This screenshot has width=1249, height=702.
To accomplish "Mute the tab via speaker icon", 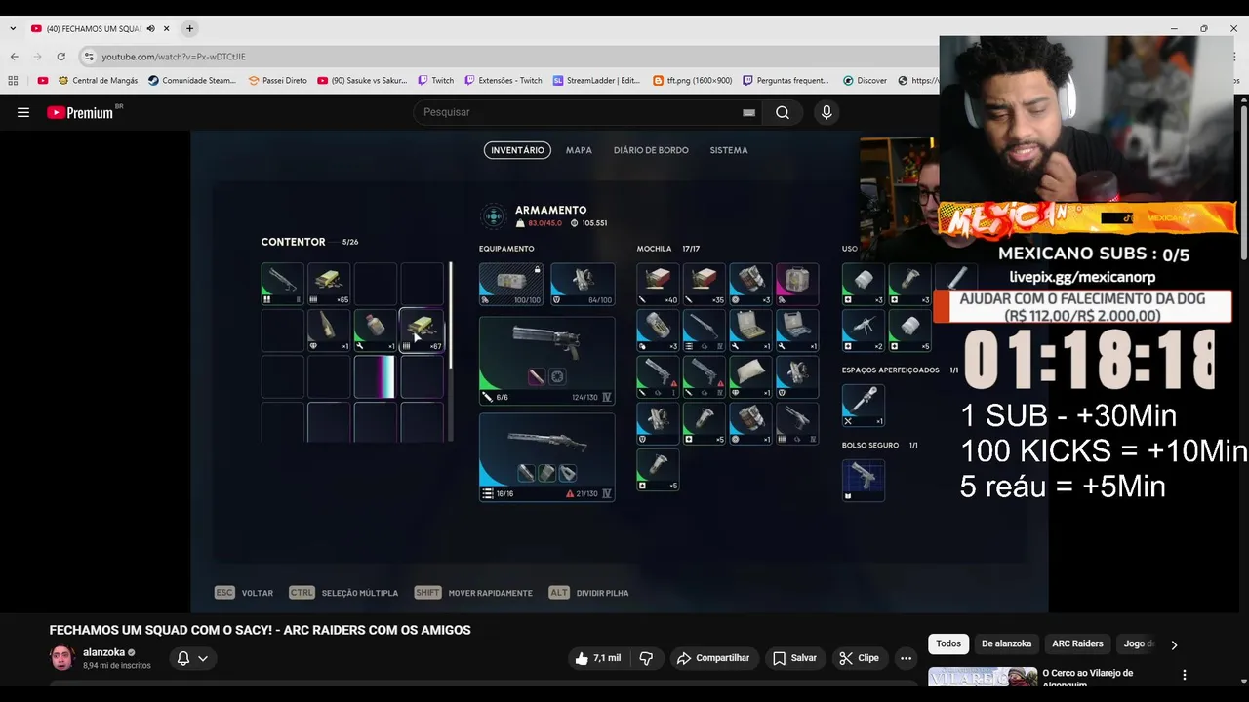I will [150, 29].
